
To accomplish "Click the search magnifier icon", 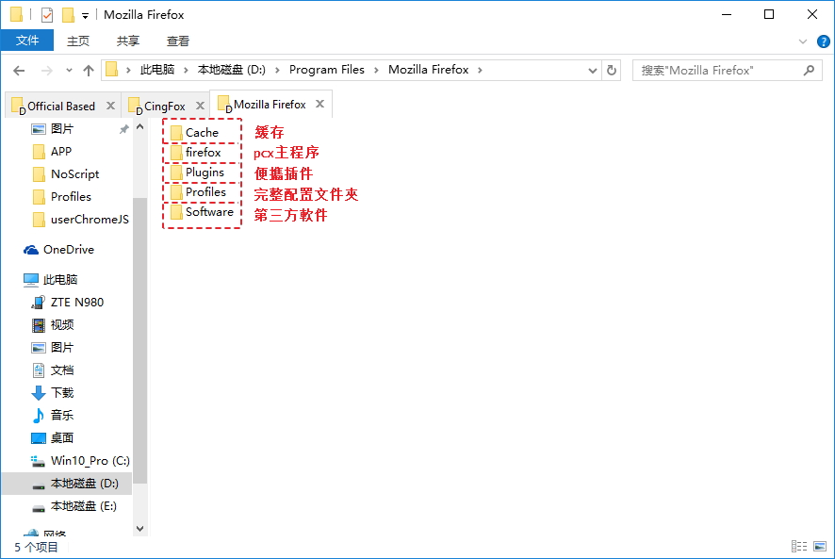I will coord(809,70).
